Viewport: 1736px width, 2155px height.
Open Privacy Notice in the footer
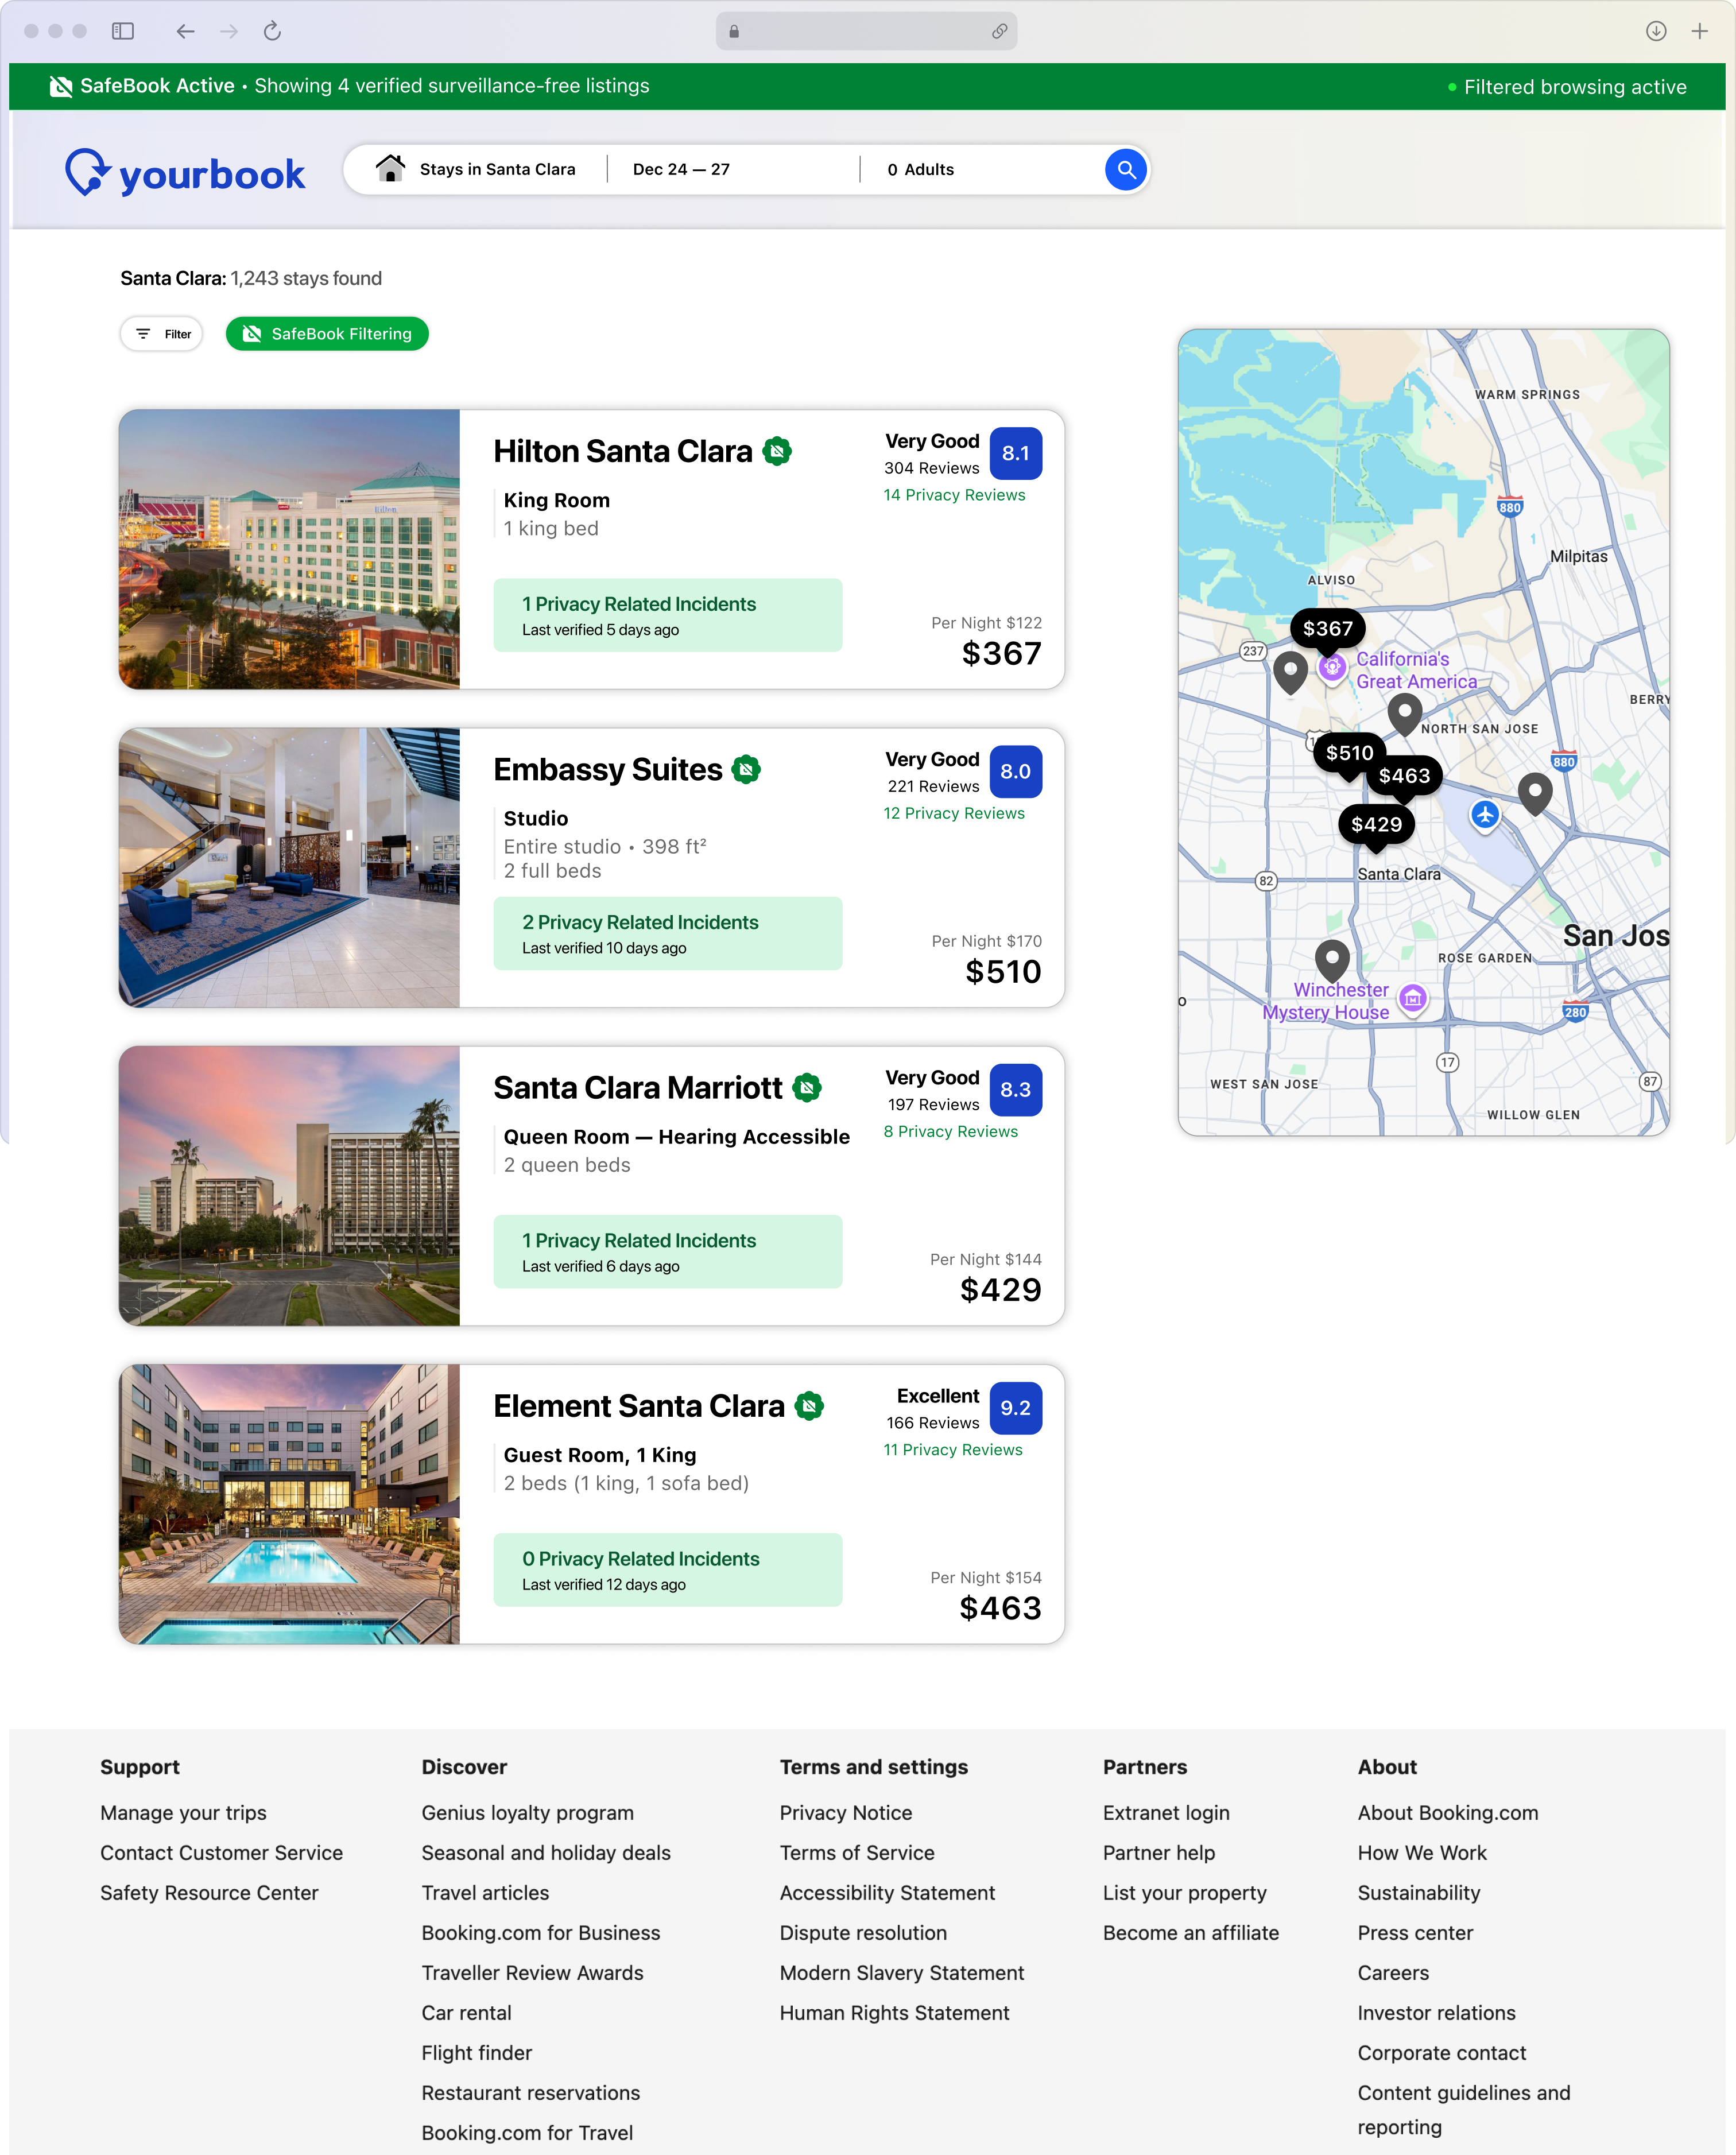(x=845, y=1813)
